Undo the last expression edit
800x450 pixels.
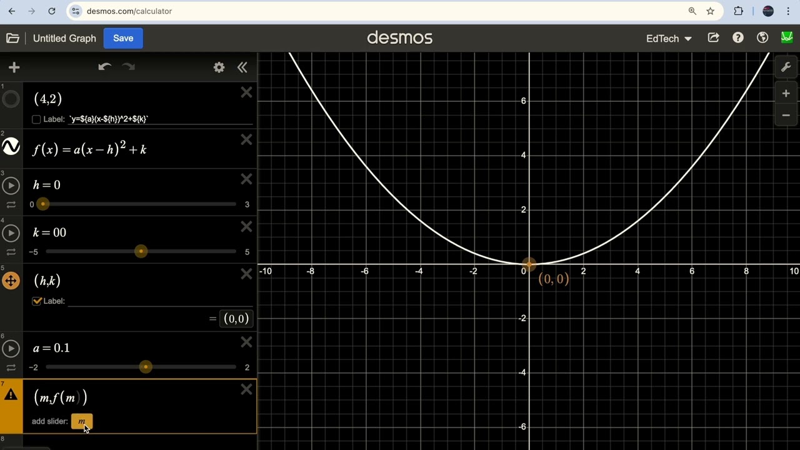104,67
